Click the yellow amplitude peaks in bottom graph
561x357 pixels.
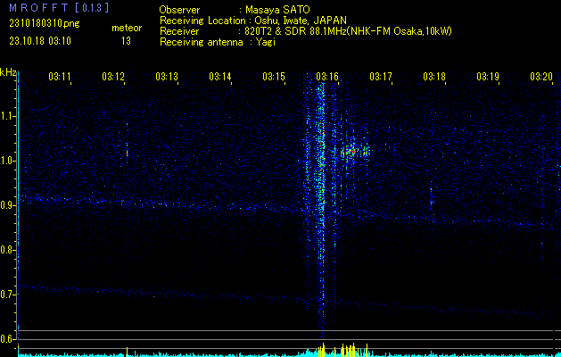[x=348, y=349]
